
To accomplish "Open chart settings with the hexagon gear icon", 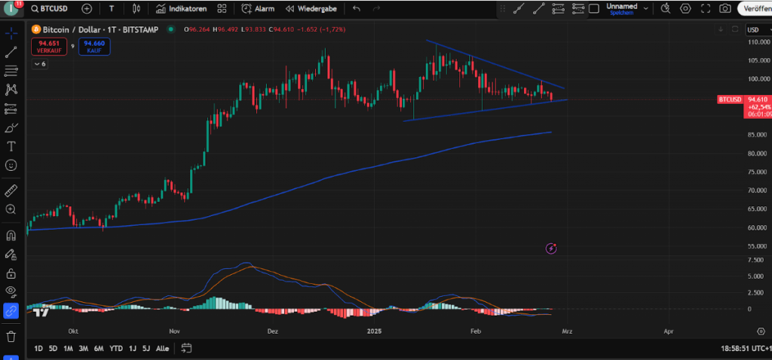I will (685, 8).
